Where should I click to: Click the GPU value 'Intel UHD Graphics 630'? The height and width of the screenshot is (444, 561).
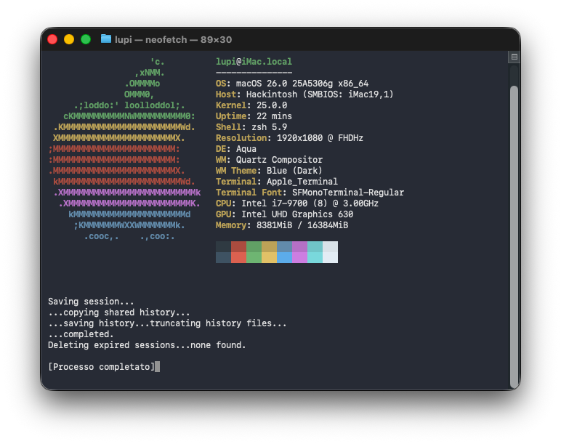pos(297,214)
